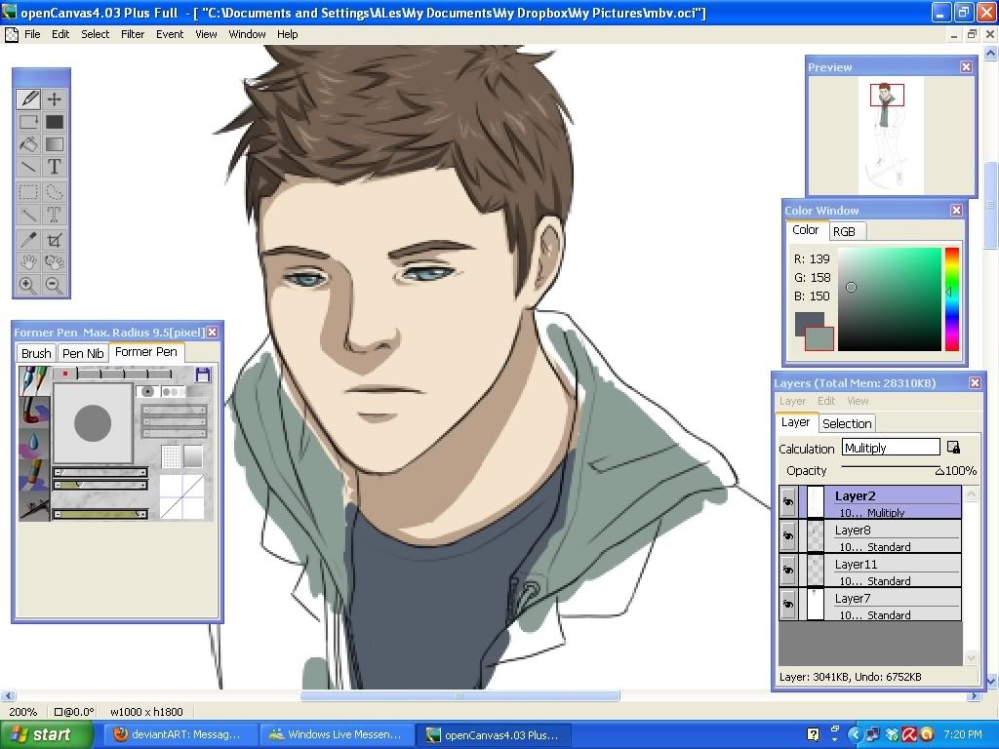Select the magic wand tool
999x749 pixels.
tap(28, 215)
